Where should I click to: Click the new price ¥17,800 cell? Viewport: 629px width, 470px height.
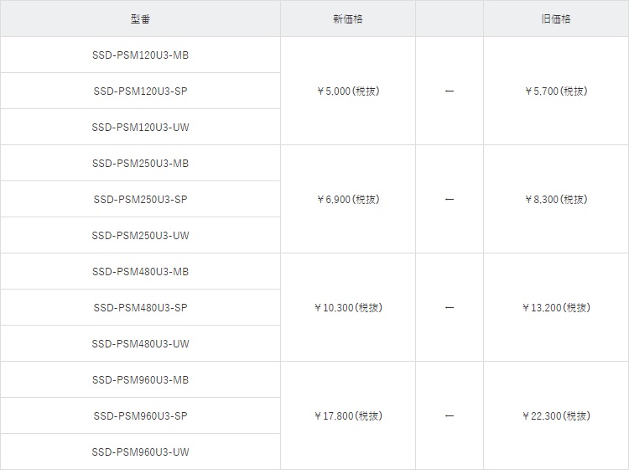[347, 415]
